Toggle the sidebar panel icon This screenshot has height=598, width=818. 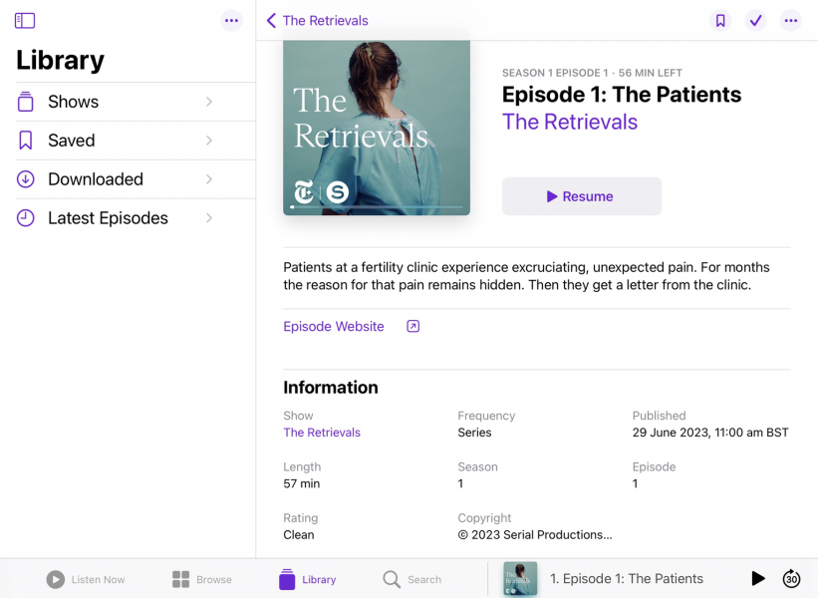tap(25, 21)
